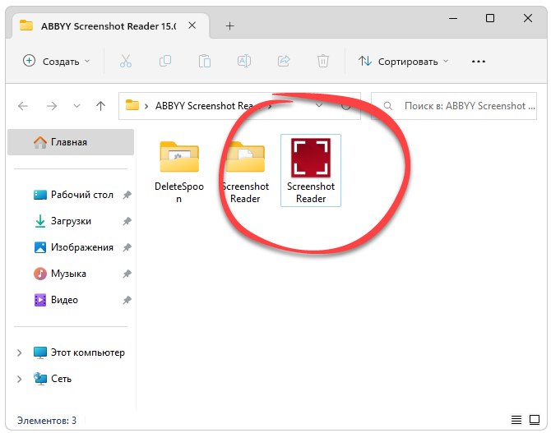Viewport: 551px width, 433px height.
Task: Click the chevron before ABBYY Screenshot path
Action: click(x=146, y=106)
